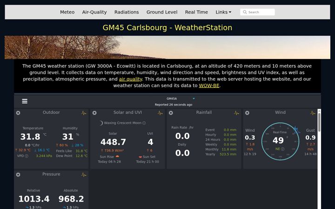Open the Ground Level menu item
The width and height of the screenshot is (335, 209).
[x=162, y=12]
